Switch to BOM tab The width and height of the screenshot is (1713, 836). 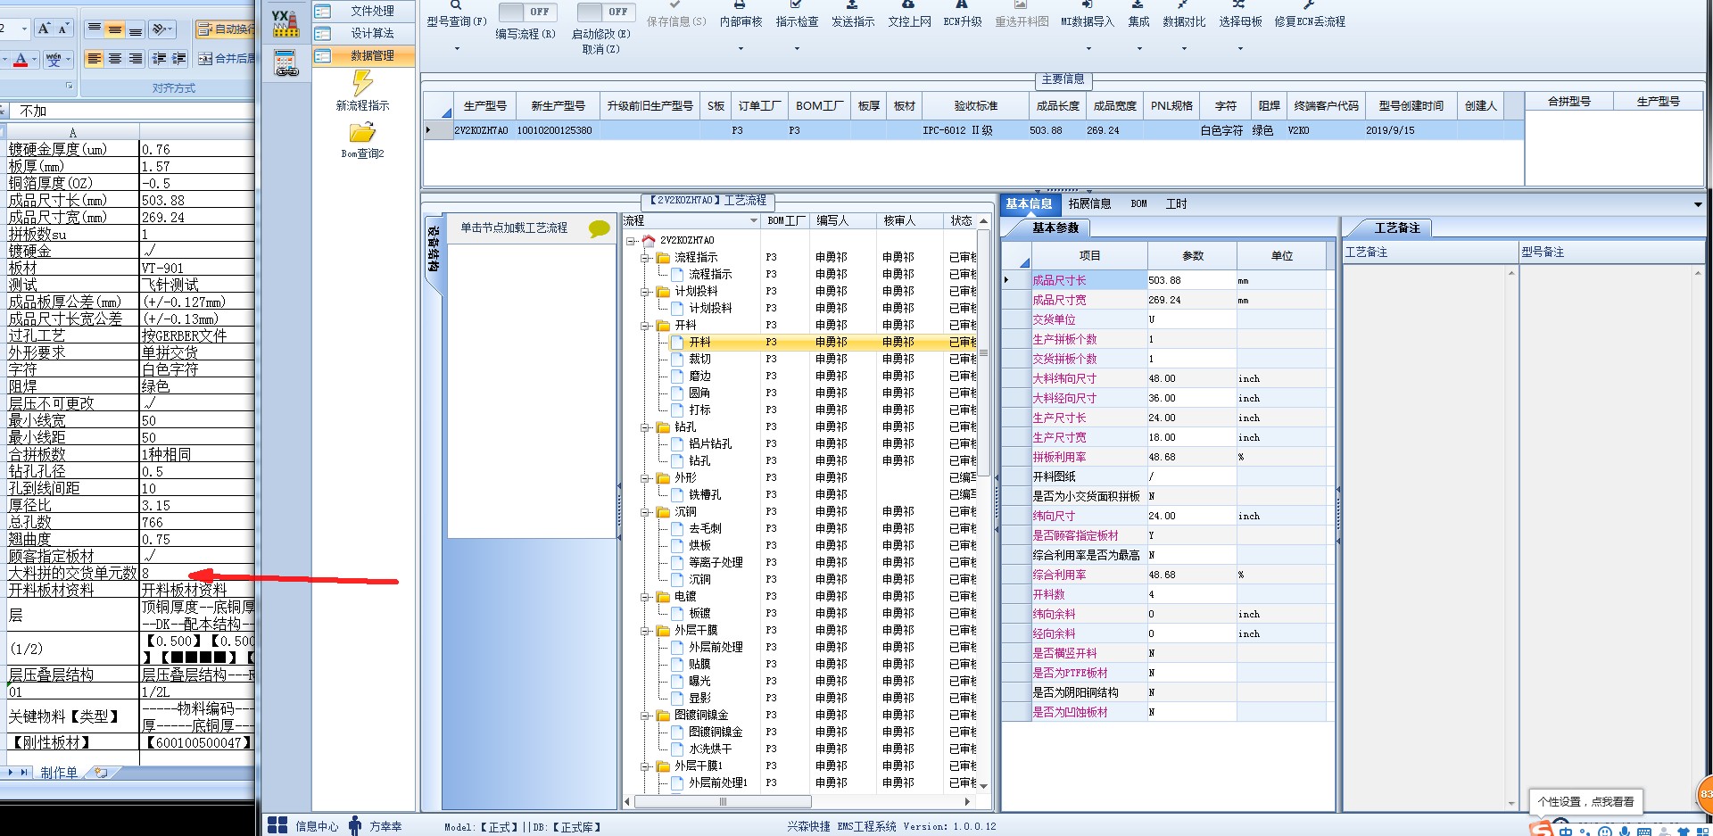[1138, 203]
